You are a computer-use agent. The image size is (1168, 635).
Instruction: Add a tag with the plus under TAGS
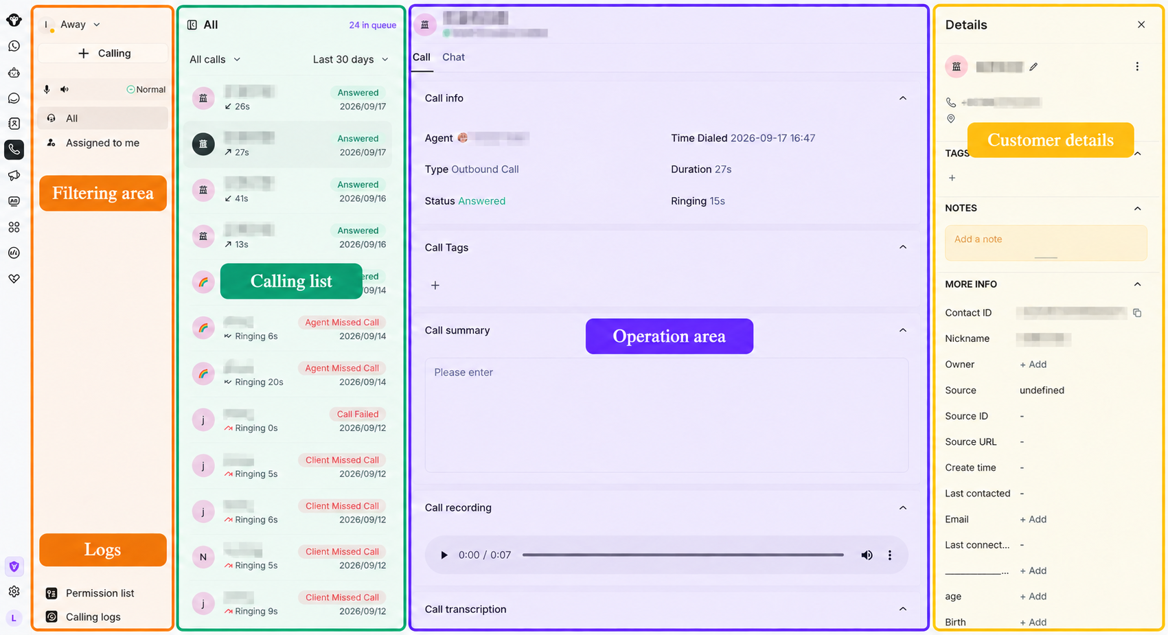952,178
